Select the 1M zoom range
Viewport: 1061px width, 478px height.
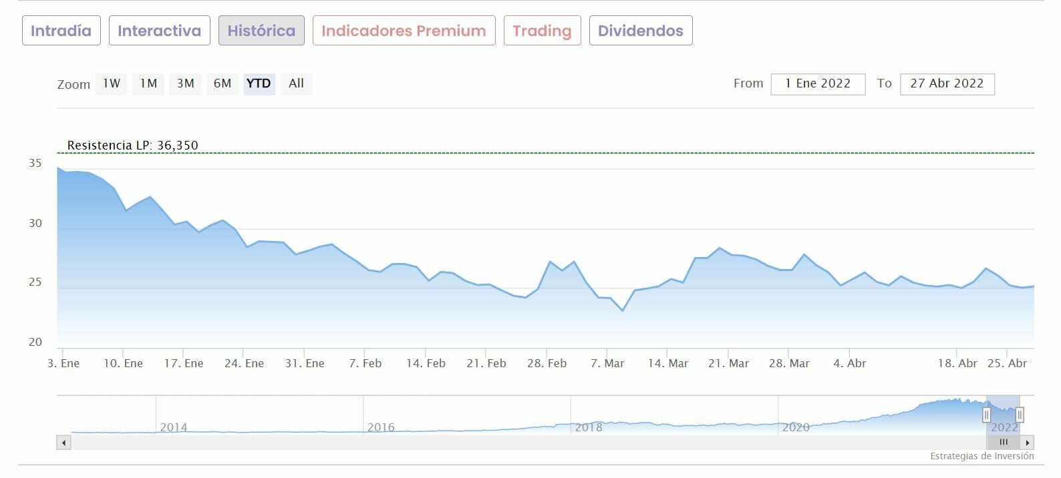148,83
